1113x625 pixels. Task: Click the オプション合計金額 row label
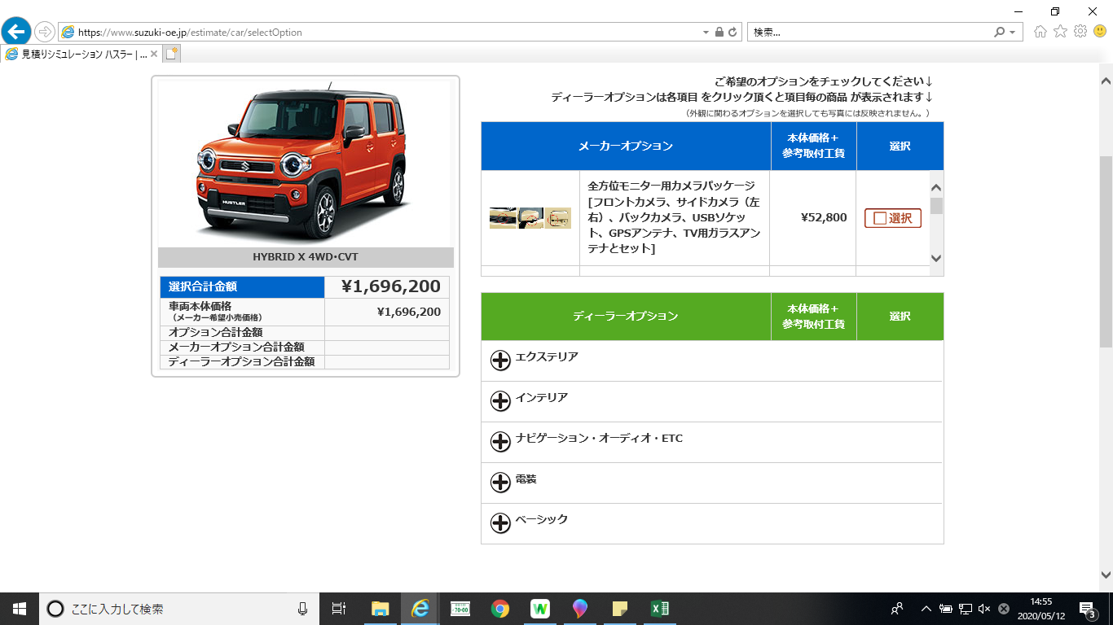pyautogui.click(x=215, y=333)
